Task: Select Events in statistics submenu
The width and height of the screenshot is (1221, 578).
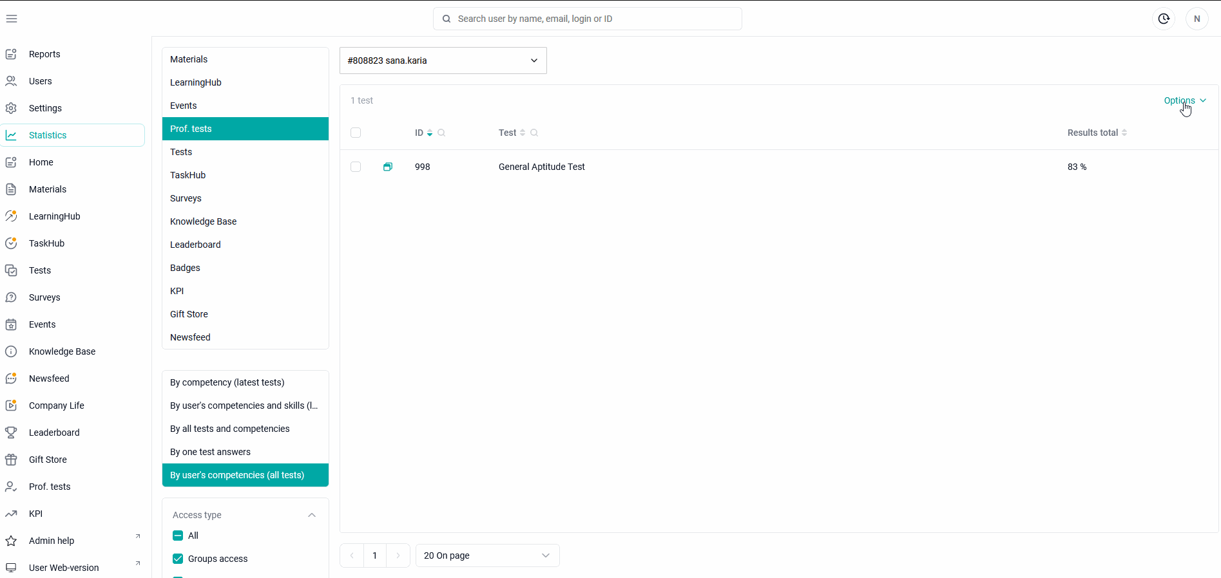Action: point(245,106)
